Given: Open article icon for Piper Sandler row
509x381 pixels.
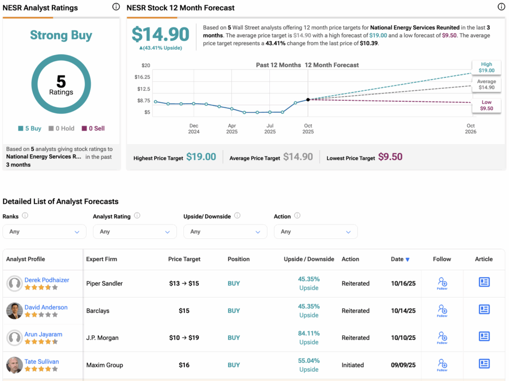Looking at the screenshot, I should click(484, 282).
